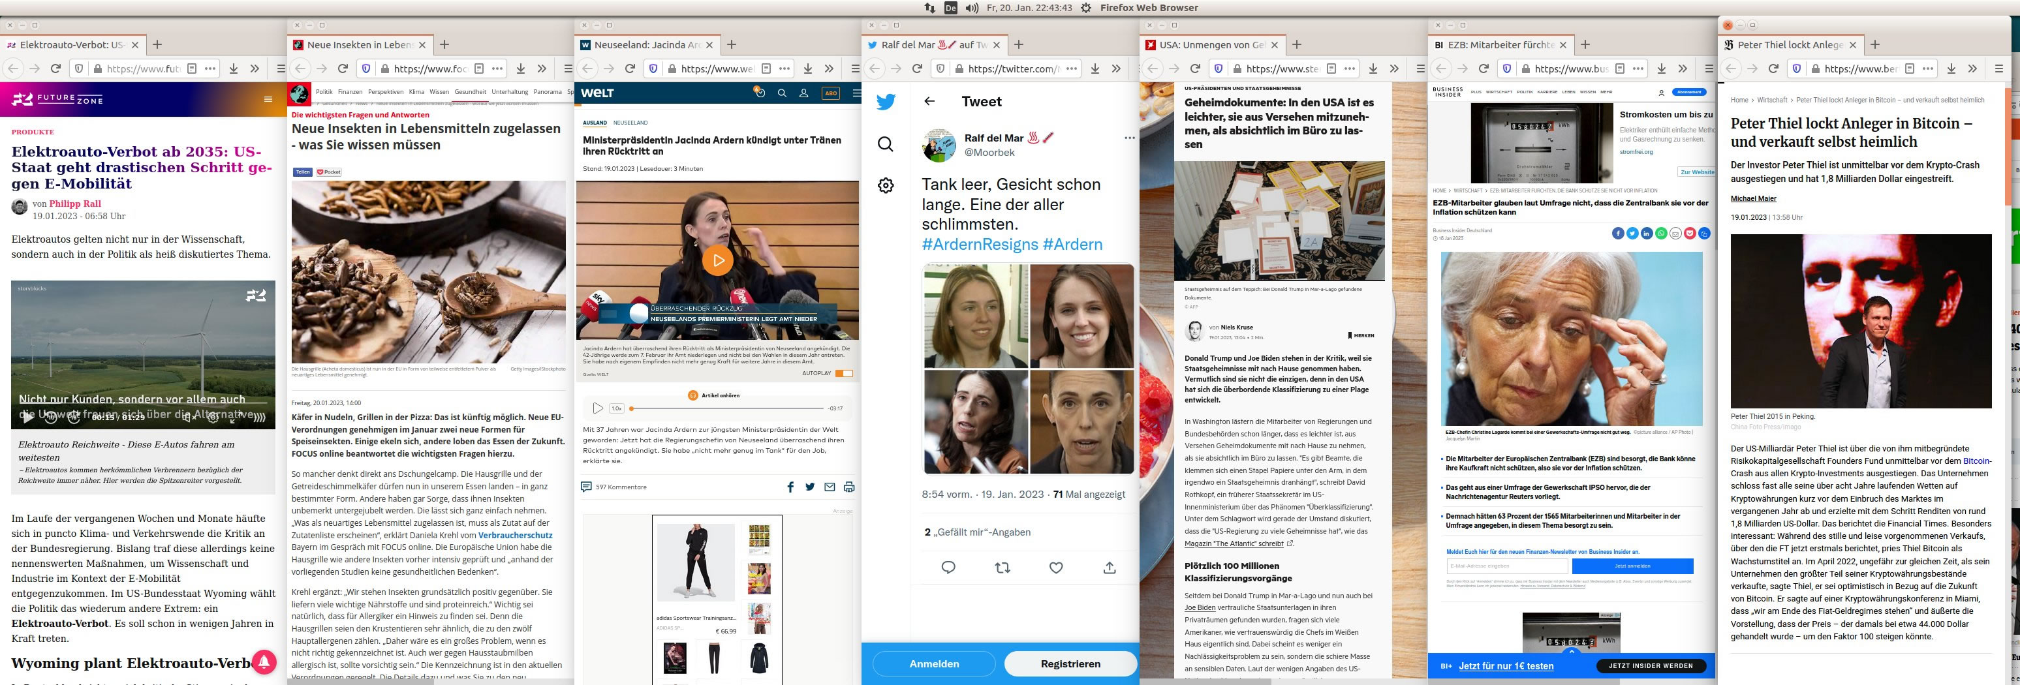The width and height of the screenshot is (2020, 685).
Task: Toggle the AUTOPLAY switch on the Welt video
Action: pyautogui.click(x=844, y=373)
